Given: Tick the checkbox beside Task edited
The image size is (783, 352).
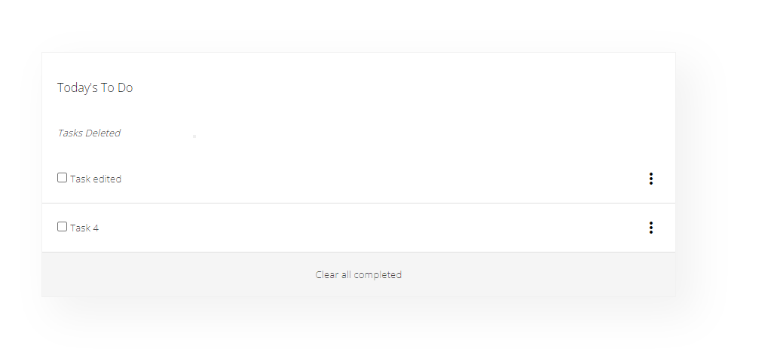Looking at the screenshot, I should click(62, 178).
